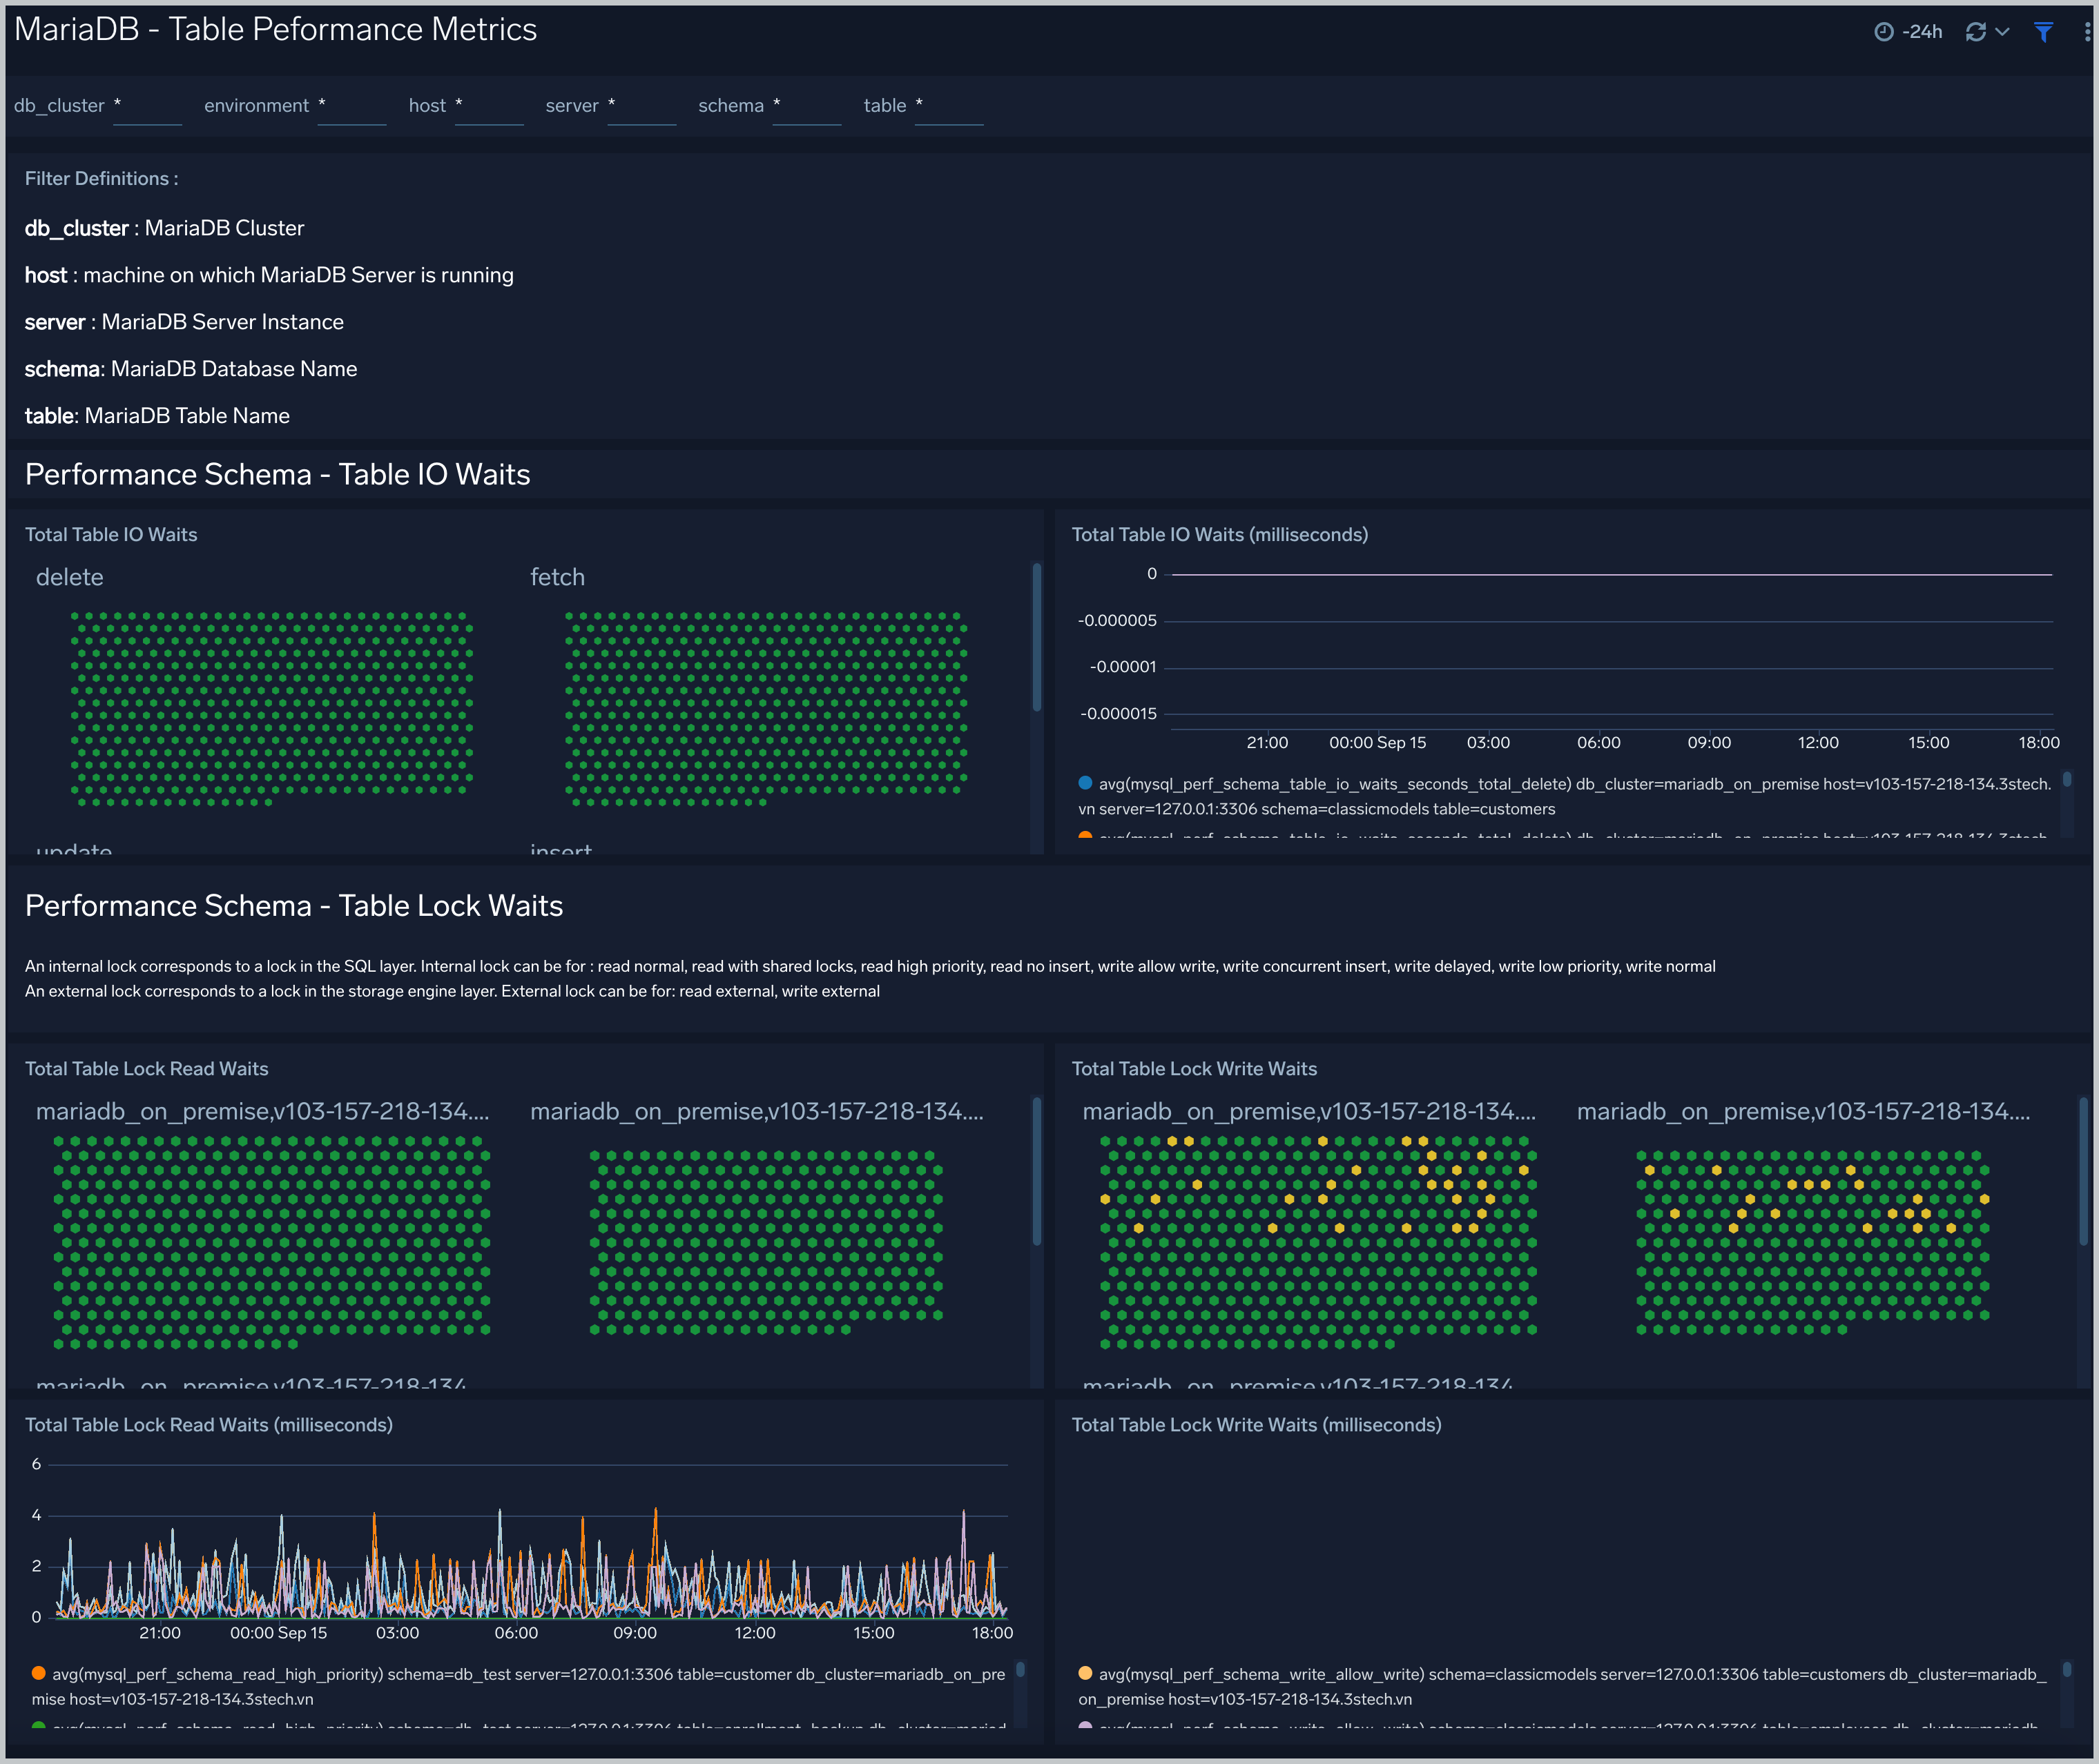Toggle the blue filter funnel icon
Image resolution: width=2099 pixels, height=1764 pixels.
[2044, 32]
